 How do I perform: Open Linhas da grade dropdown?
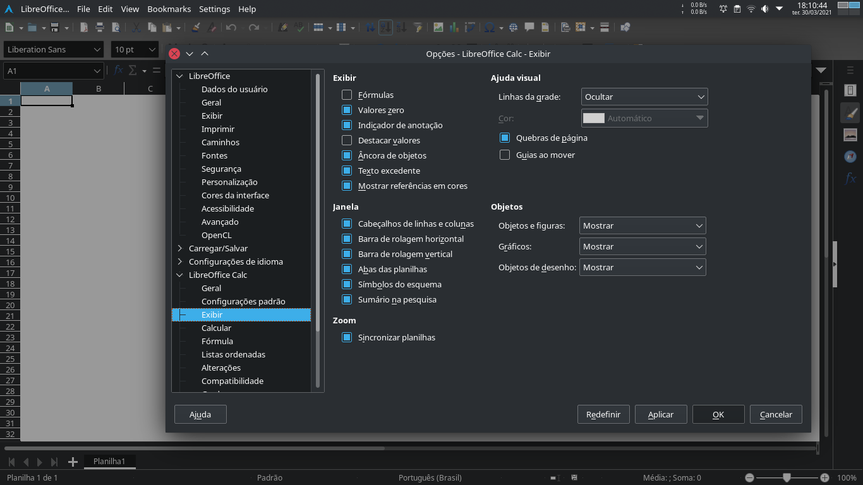(644, 97)
